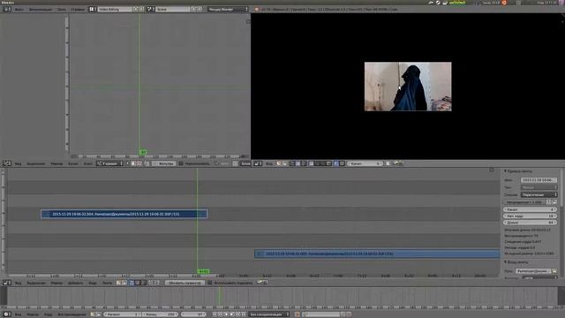Open the graph editor Ключ menu
565x318 pixels.
[x=87, y=163]
